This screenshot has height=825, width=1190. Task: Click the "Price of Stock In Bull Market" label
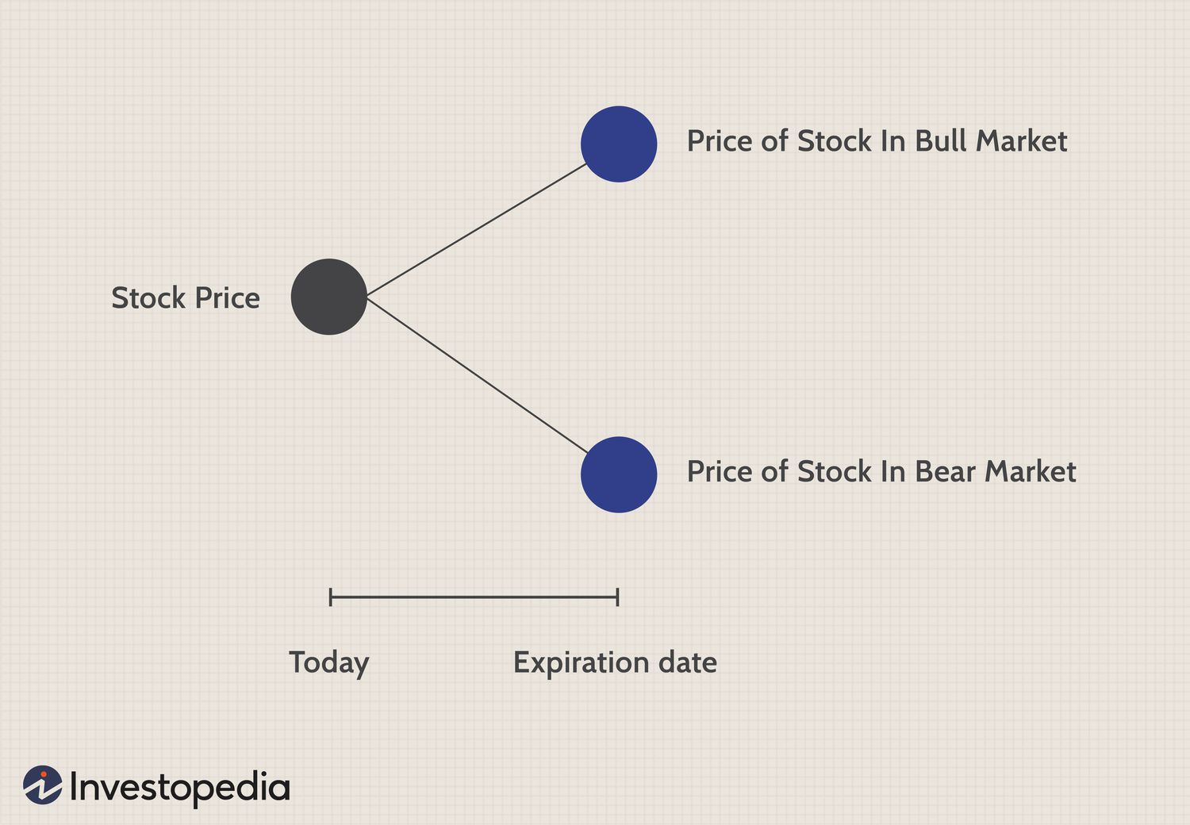[877, 141]
